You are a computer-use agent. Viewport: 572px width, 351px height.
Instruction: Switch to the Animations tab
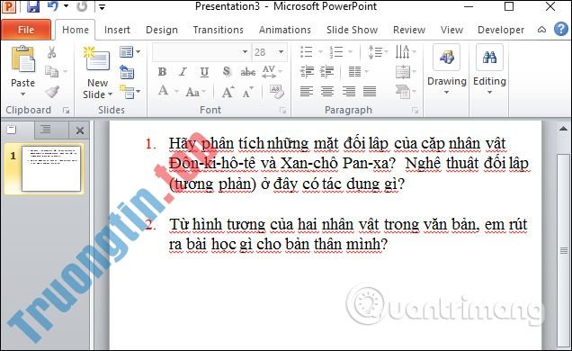(285, 30)
